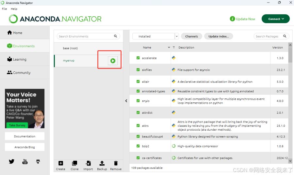
Task: Open the Anaconda Blog button
Action: 25,147
